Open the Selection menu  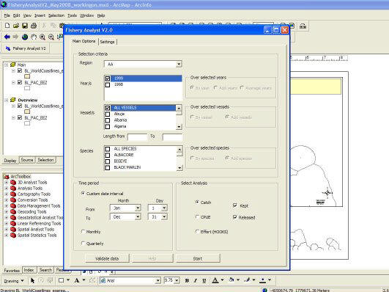click(x=56, y=15)
